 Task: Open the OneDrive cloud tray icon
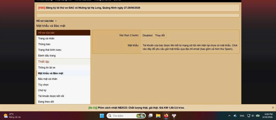point(235,116)
